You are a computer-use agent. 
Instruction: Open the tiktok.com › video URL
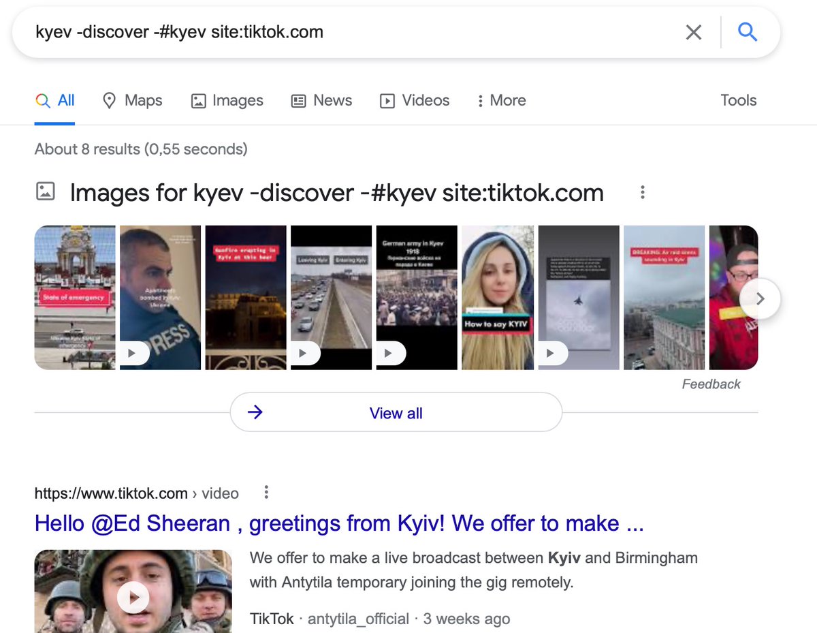tap(137, 493)
